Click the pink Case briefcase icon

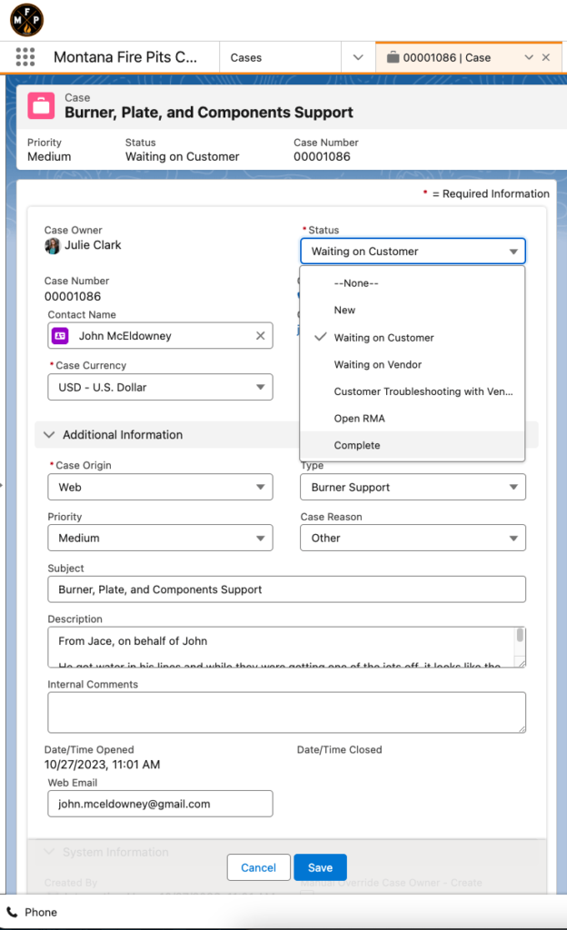pyautogui.click(x=41, y=106)
